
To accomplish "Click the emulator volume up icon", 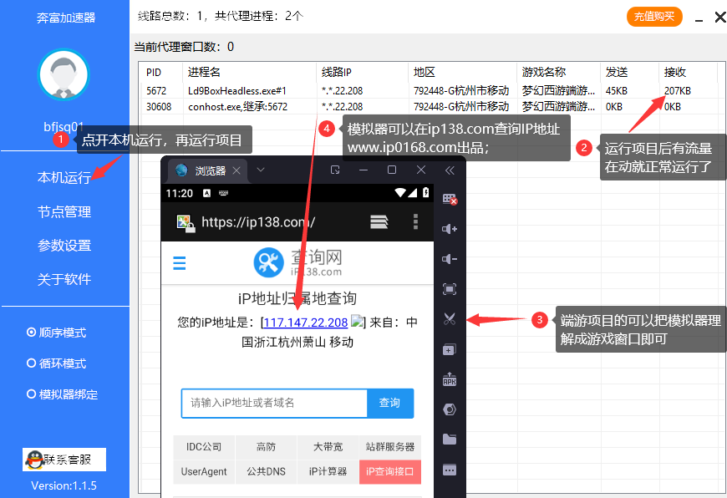I will [450, 229].
